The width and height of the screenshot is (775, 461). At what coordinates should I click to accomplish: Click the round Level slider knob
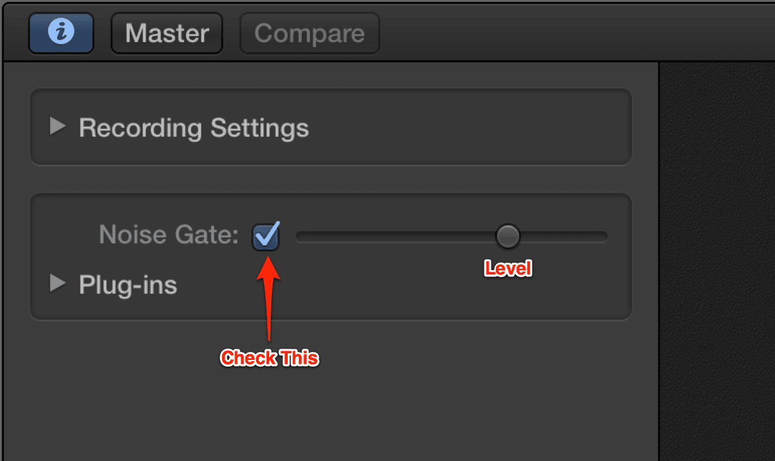[x=508, y=236]
